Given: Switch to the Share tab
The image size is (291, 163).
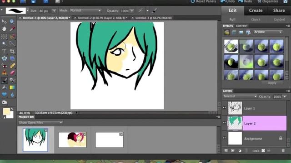Looking at the screenshot, I should (x=279, y=10).
